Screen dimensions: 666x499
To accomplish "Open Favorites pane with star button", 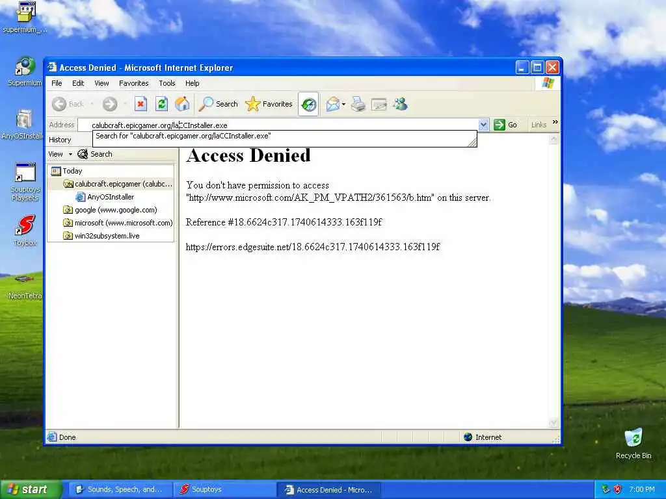I will (x=269, y=104).
